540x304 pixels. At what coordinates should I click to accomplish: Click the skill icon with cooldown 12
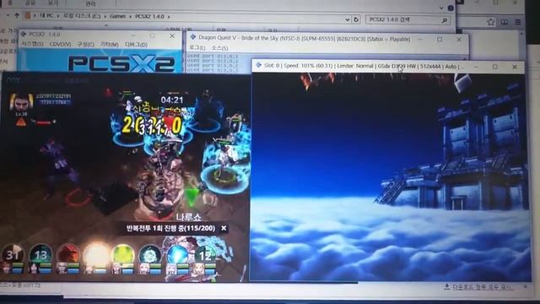click(x=205, y=255)
